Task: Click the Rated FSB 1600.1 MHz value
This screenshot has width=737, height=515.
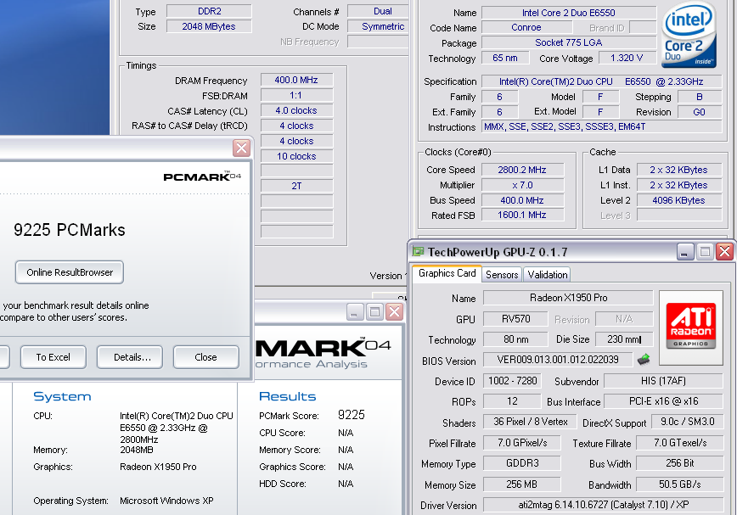Action: [x=522, y=215]
